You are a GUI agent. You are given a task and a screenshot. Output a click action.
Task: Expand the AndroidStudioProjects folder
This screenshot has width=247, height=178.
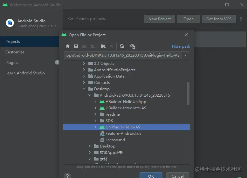pos(84,70)
